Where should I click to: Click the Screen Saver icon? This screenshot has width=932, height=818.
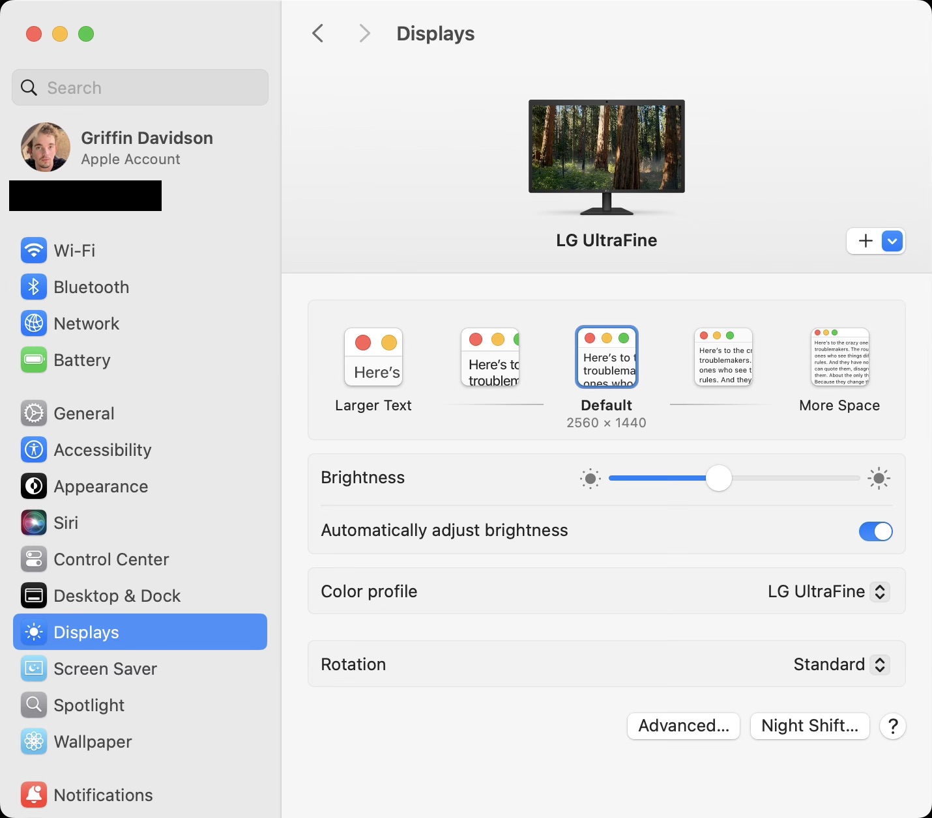point(34,669)
